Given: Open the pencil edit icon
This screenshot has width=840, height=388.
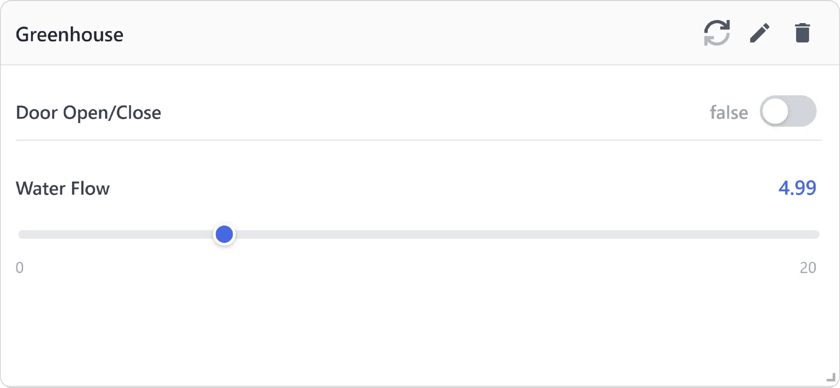Looking at the screenshot, I should [760, 33].
